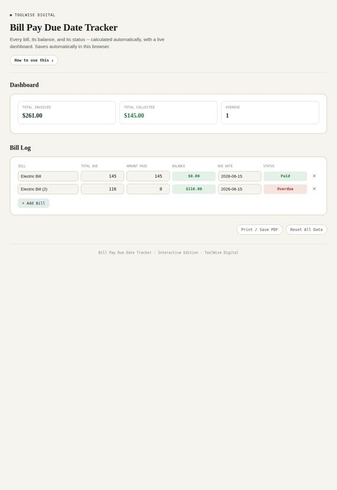Click the TOTAL DUE column header
The width and height of the screenshot is (337, 490).
tap(89, 166)
